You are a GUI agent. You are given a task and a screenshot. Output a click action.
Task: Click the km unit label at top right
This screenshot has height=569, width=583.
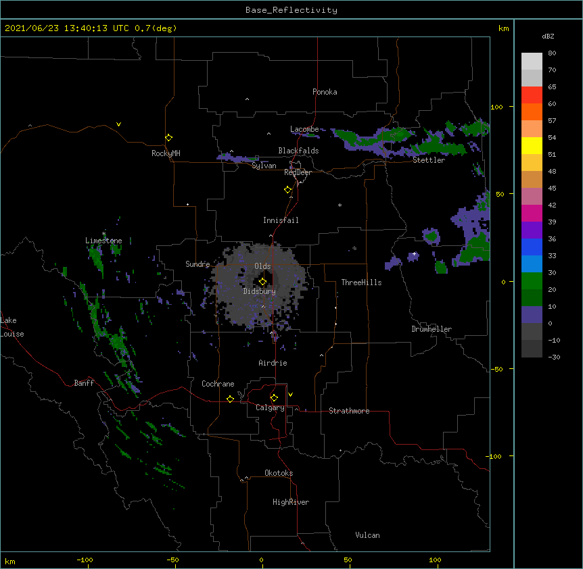pos(504,28)
